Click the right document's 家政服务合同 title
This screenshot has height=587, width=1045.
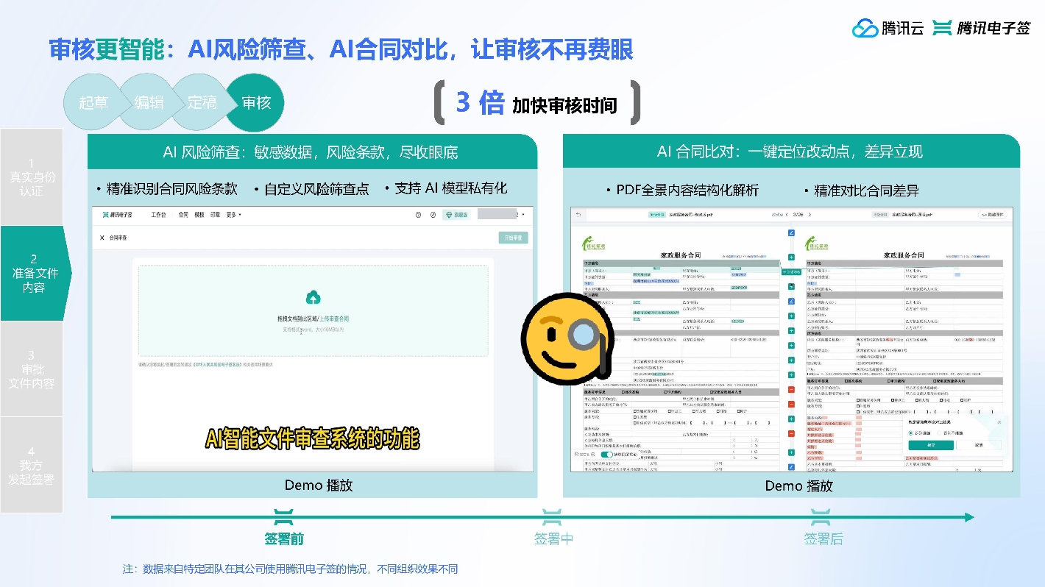[904, 255]
